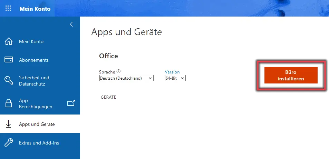This screenshot has width=329, height=159.
Task: Click the info icon next to Sprache
Action: click(118, 71)
